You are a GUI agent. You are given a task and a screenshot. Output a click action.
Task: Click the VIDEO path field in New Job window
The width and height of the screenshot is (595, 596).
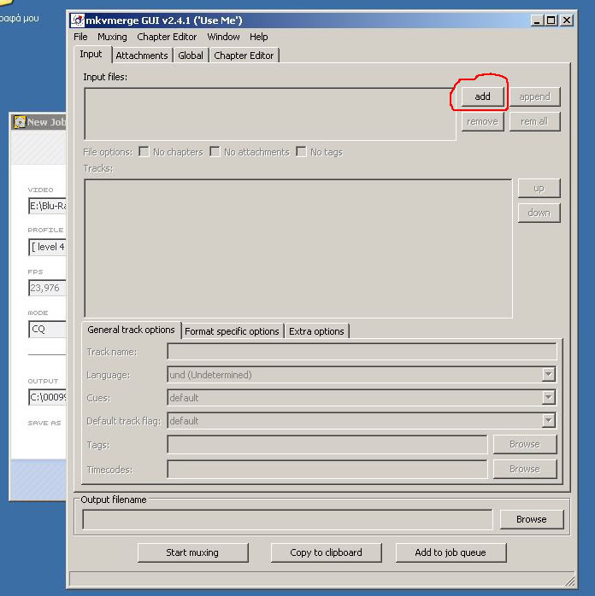click(x=47, y=206)
